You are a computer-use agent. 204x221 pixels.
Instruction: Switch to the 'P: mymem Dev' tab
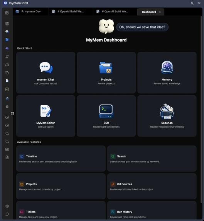[x=30, y=12]
